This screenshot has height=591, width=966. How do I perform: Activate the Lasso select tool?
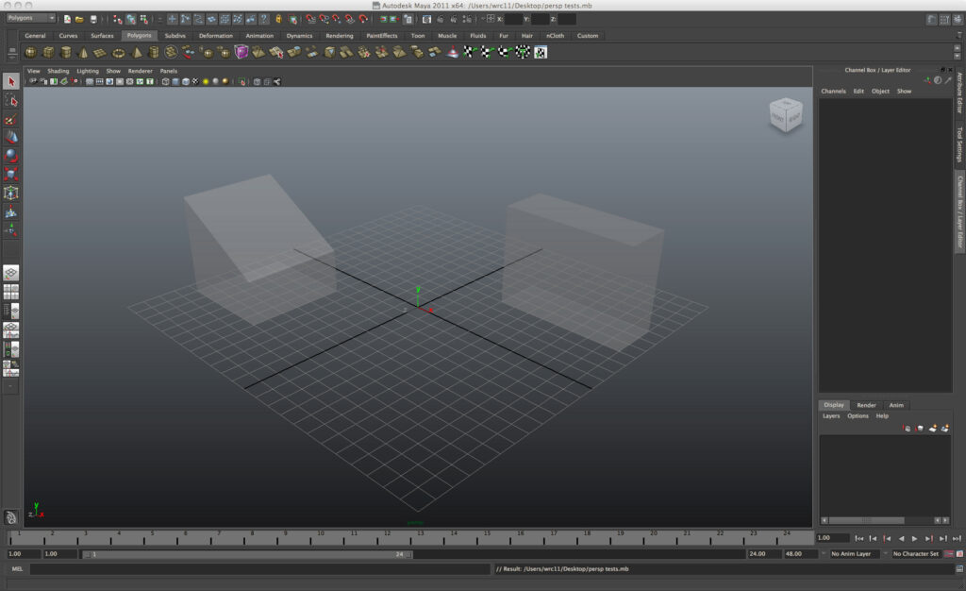[x=11, y=101]
